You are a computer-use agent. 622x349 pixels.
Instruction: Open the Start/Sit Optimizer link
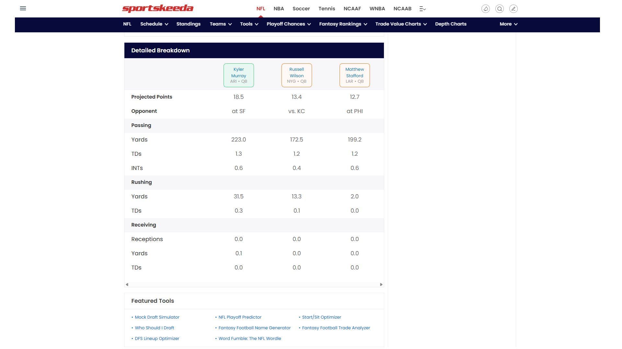tap(321, 317)
